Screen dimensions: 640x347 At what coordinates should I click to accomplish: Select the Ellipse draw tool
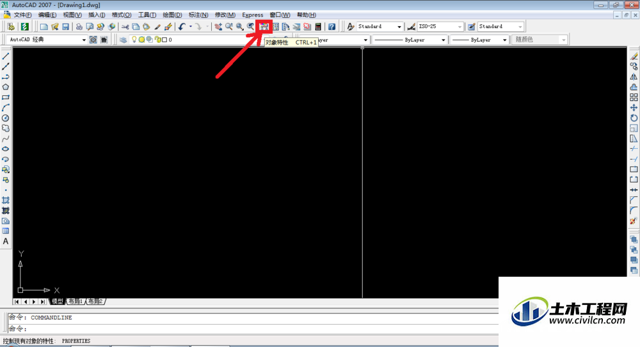tap(6, 149)
